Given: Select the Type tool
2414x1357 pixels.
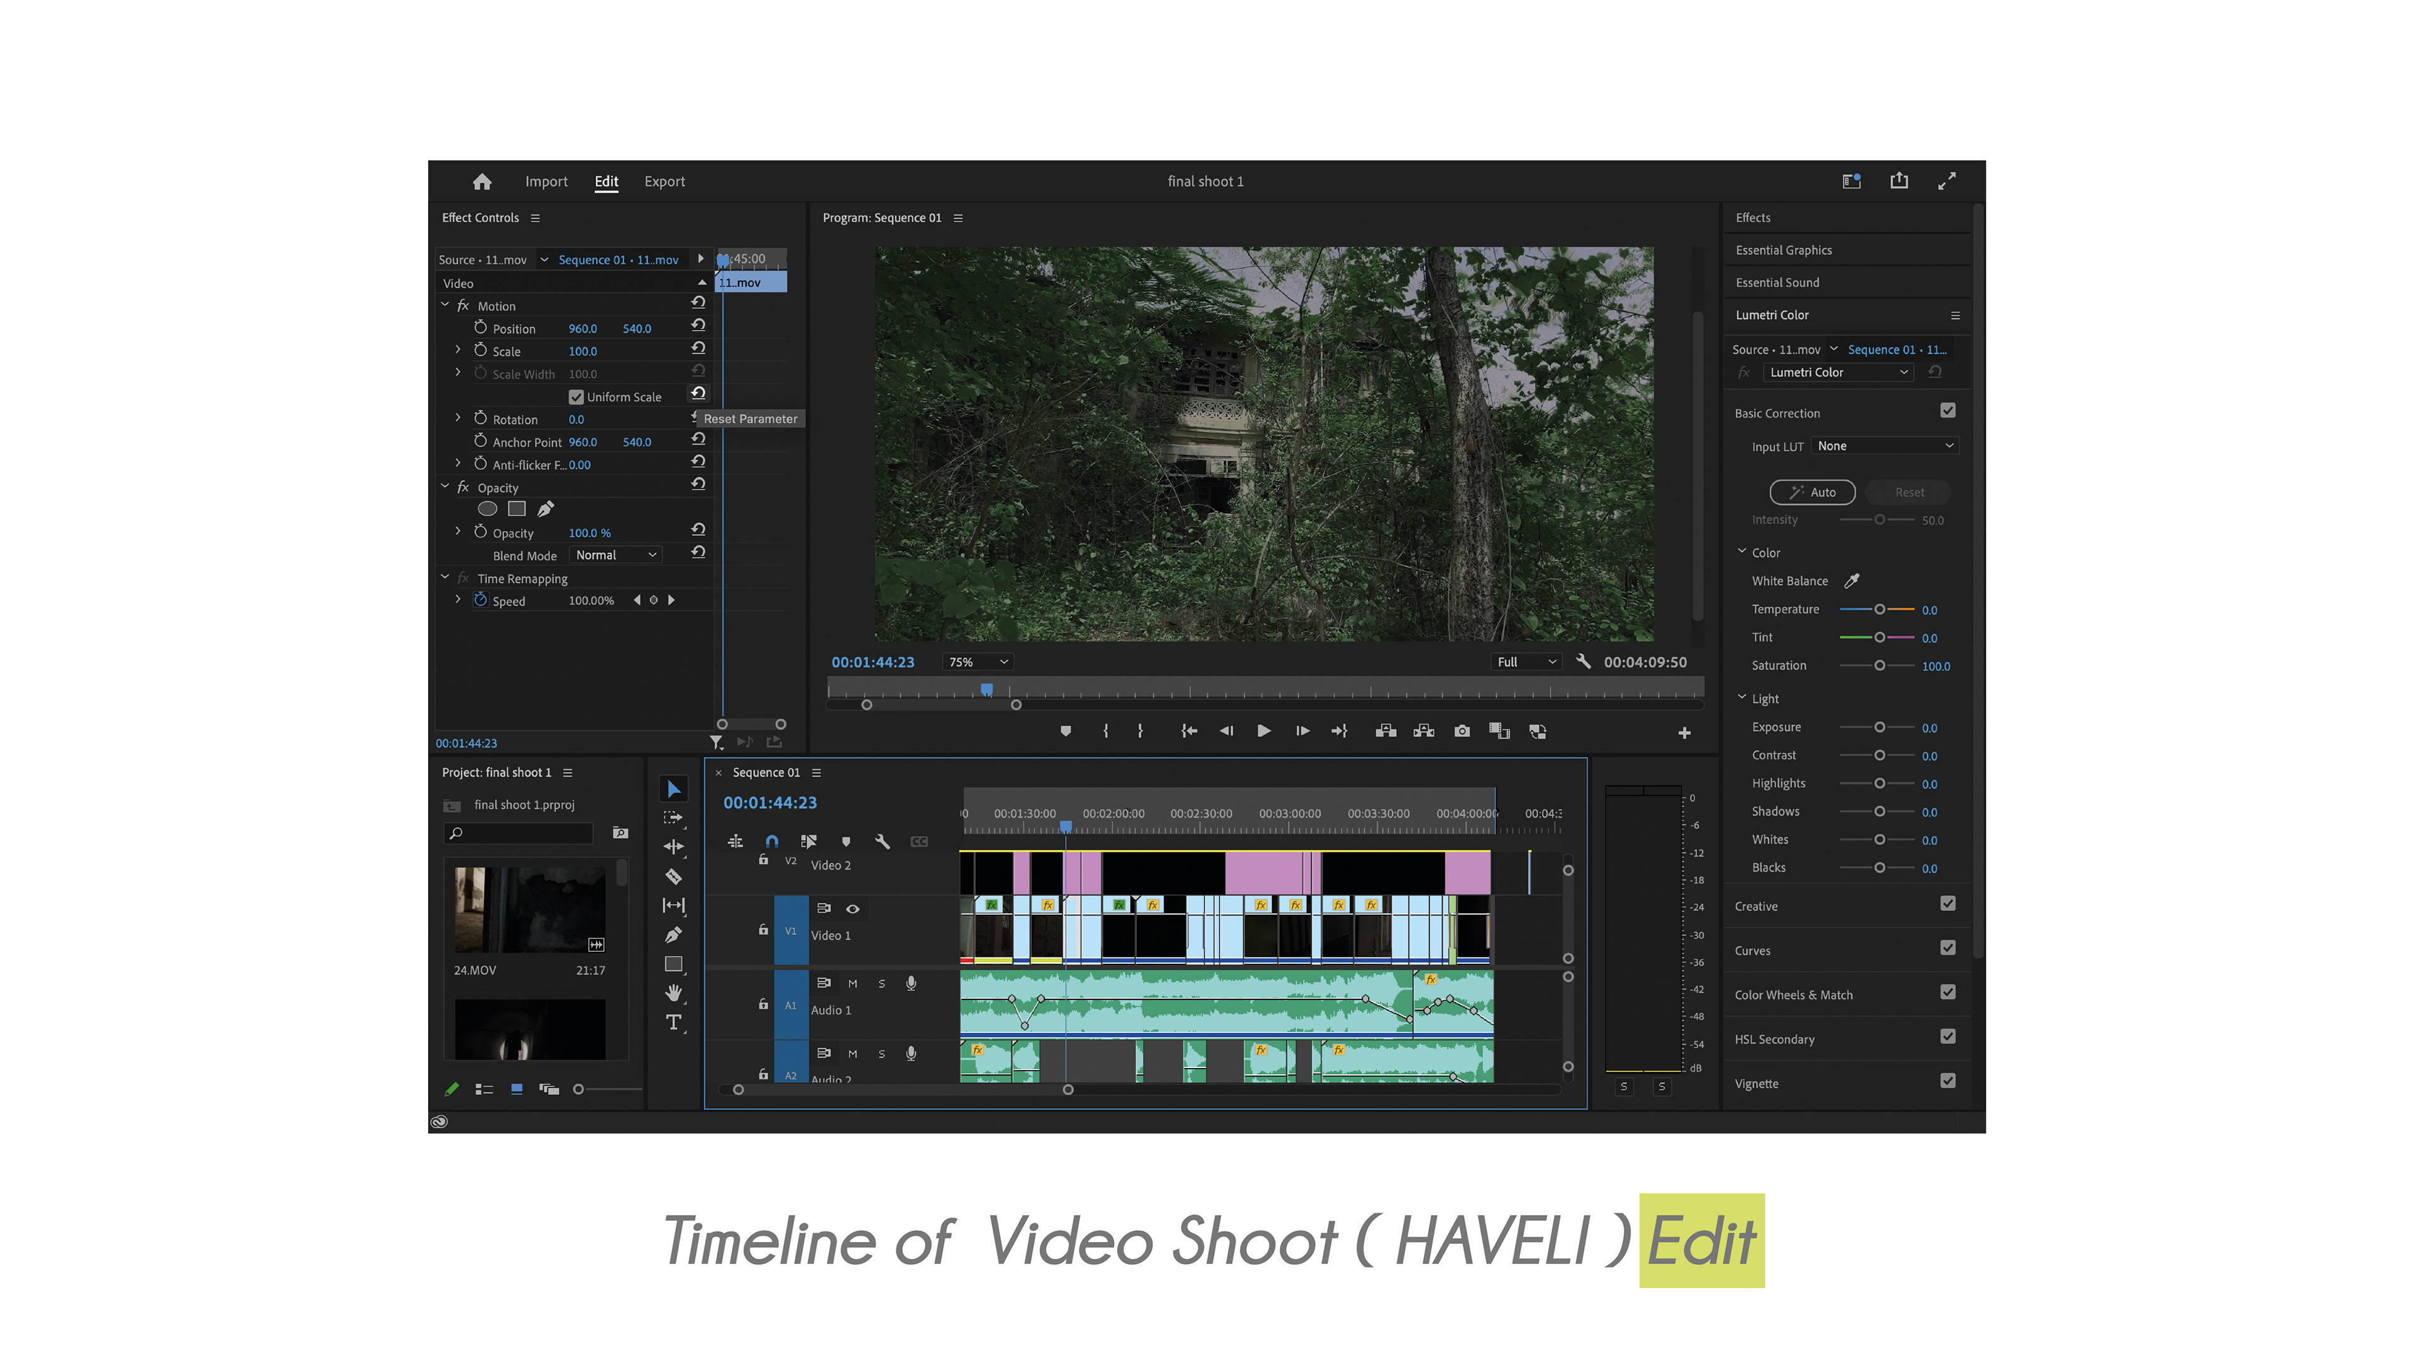Looking at the screenshot, I should click(x=673, y=1022).
